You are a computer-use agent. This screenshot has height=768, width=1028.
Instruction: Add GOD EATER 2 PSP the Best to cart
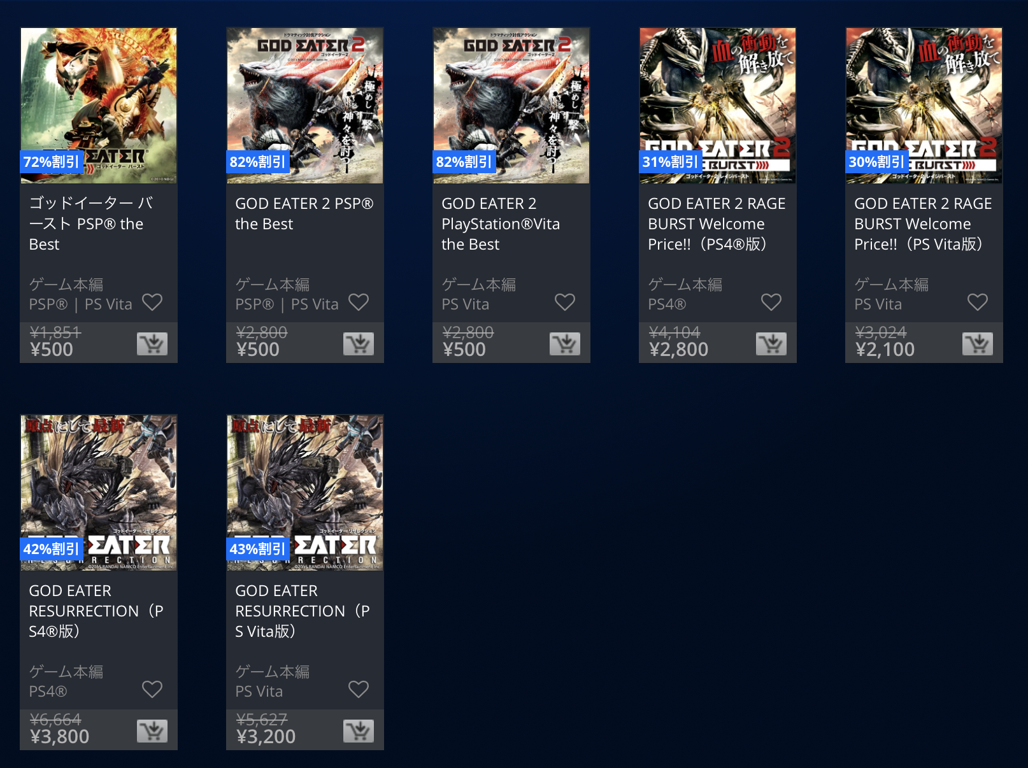(359, 344)
